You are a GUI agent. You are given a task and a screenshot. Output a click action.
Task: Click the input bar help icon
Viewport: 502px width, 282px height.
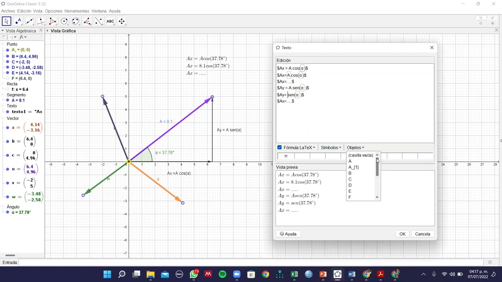click(x=490, y=262)
